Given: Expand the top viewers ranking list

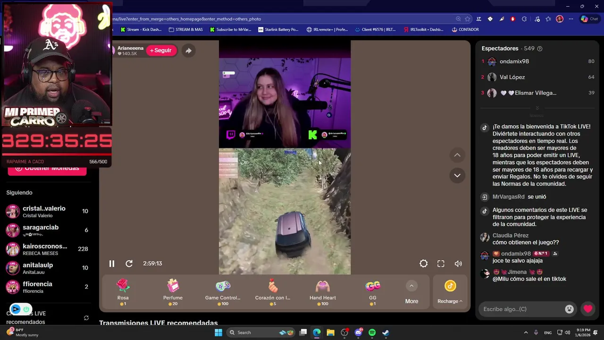Looking at the screenshot, I should pos(537,108).
